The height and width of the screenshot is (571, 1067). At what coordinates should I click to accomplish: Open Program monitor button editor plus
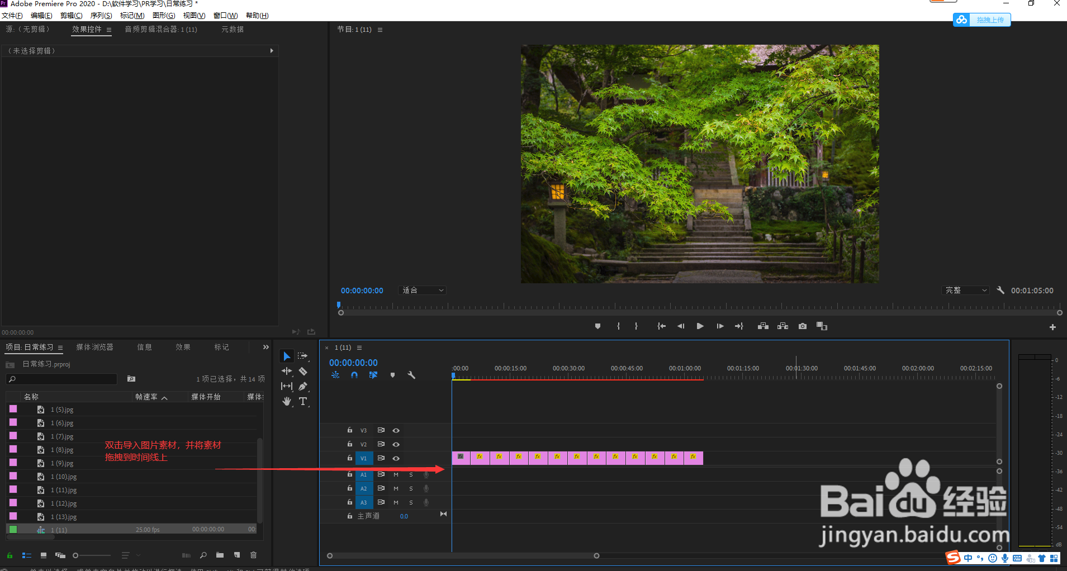pyautogui.click(x=1052, y=327)
